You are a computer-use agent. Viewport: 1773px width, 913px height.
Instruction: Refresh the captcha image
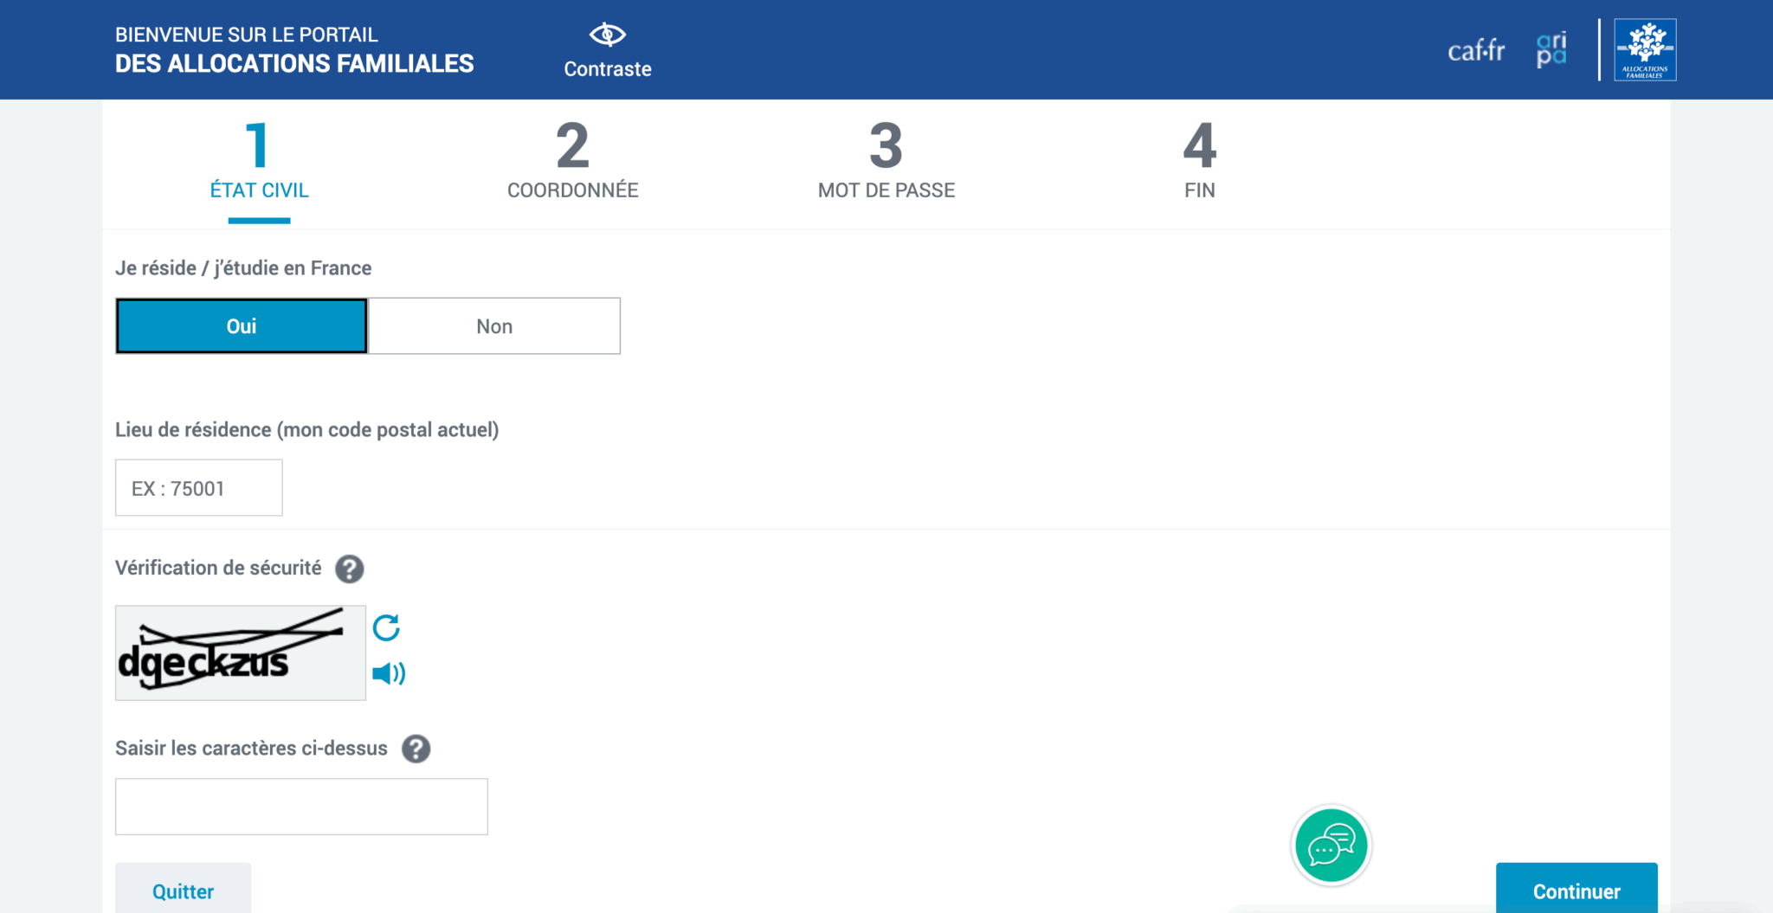(x=386, y=627)
